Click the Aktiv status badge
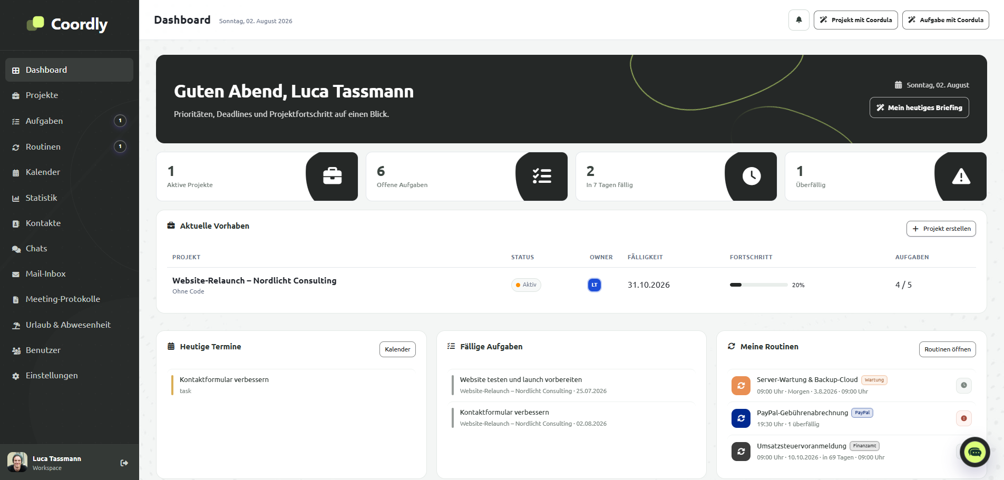 coord(526,285)
